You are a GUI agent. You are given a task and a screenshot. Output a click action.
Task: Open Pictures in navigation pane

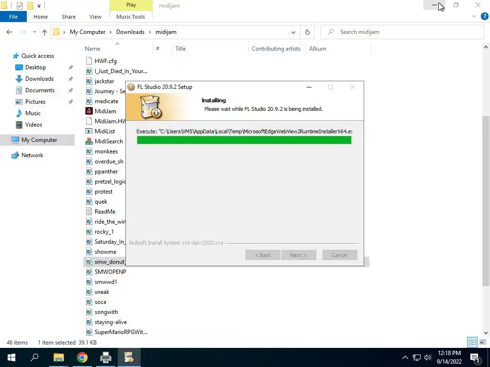coord(35,102)
